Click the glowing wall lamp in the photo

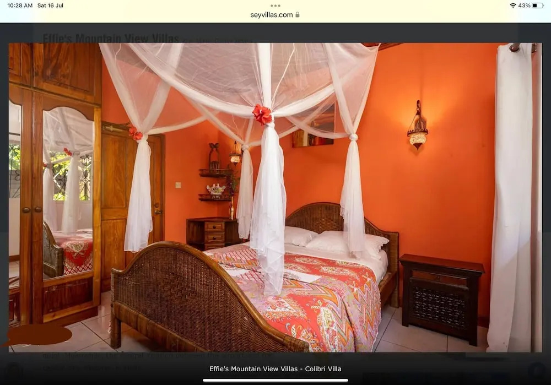(418, 132)
